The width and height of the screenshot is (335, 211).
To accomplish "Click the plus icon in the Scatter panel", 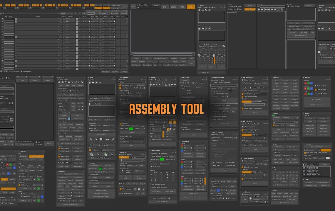I will pyautogui.click(x=199, y=10).
